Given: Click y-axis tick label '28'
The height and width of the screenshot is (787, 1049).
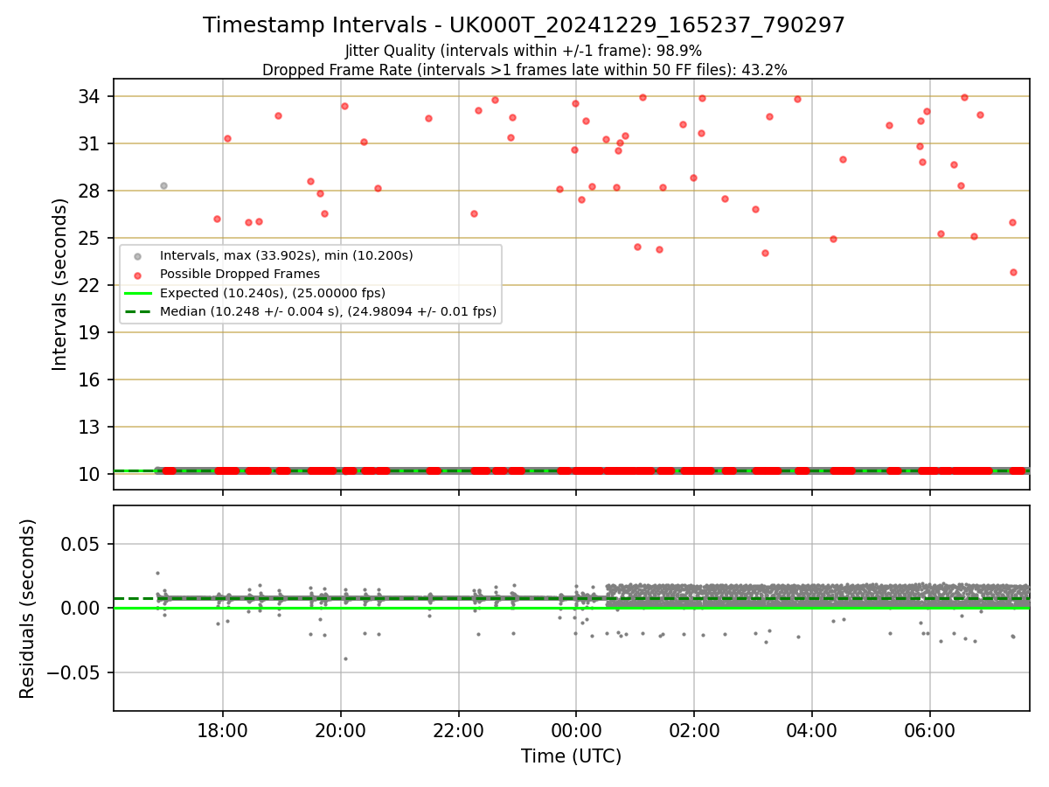Looking at the screenshot, I should click(91, 191).
